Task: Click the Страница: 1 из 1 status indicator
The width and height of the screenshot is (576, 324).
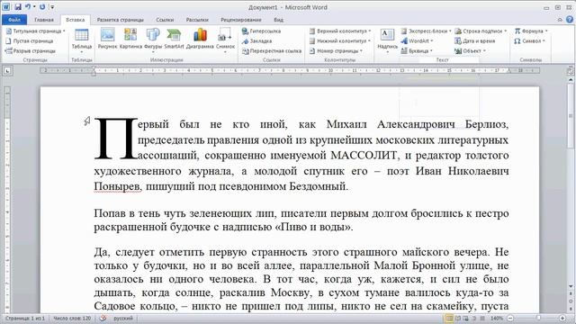Action: 25,319
